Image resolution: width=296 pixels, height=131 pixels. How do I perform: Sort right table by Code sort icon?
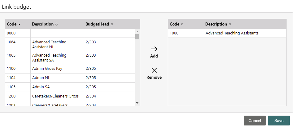click(x=182, y=24)
